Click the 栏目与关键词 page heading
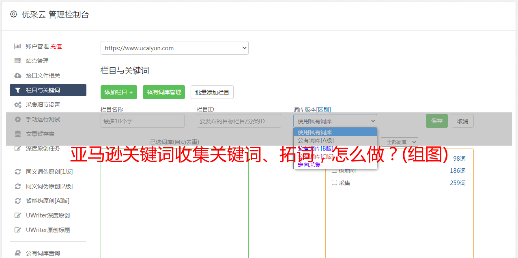Screen dimensions: 518x258 point(125,71)
